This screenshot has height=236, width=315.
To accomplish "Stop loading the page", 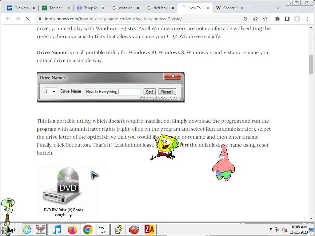I will point(28,19).
